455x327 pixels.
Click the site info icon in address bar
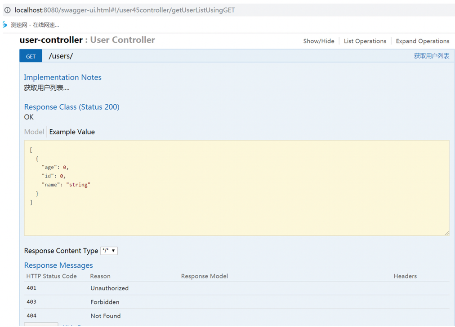point(8,10)
